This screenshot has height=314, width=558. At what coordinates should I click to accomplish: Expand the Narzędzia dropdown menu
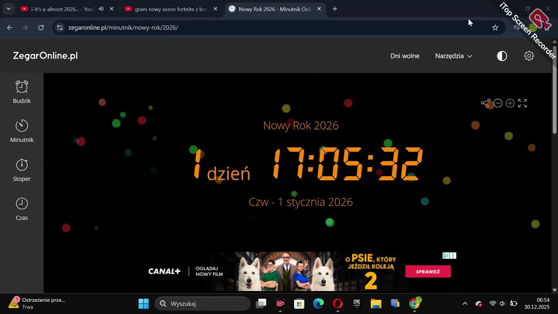coord(453,56)
